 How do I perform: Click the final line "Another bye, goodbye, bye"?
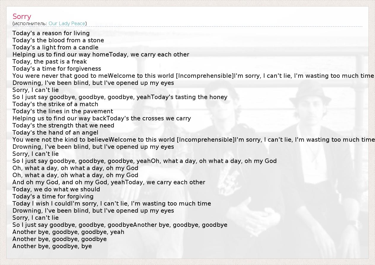52,246
